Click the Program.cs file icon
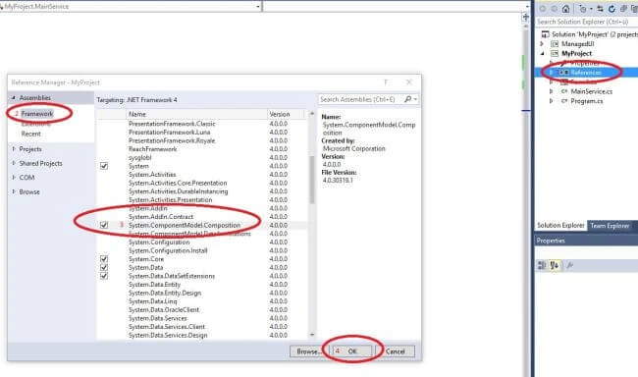638x377 pixels. pos(564,101)
